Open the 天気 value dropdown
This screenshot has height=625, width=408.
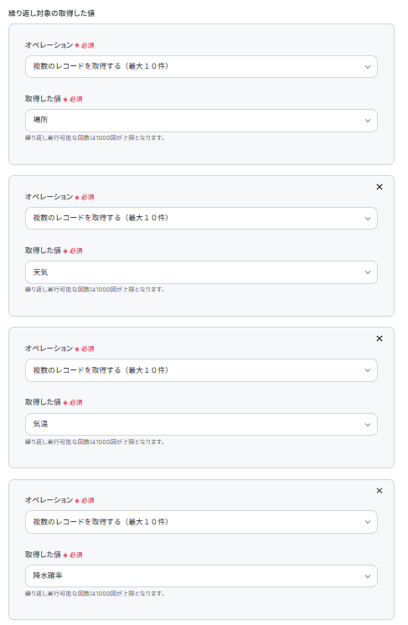tap(201, 272)
